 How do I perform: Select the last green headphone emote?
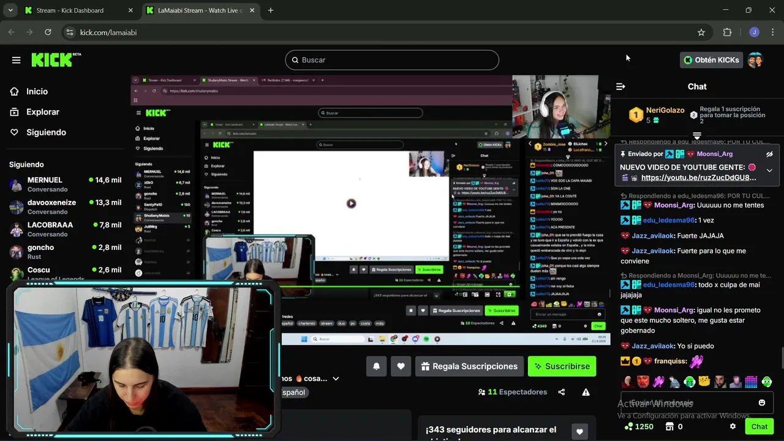tap(767, 382)
